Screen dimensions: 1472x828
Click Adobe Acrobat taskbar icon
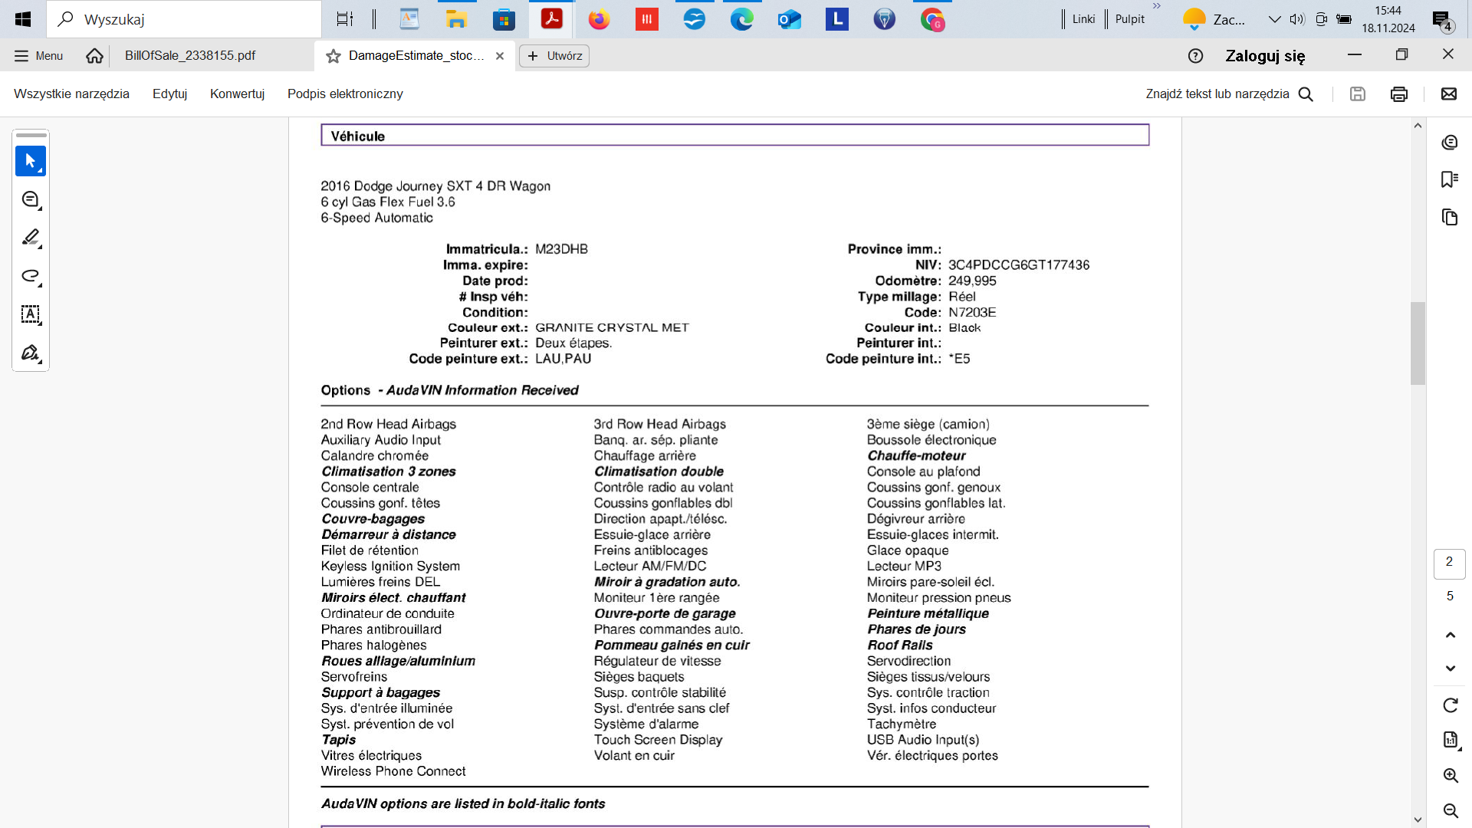[551, 19]
